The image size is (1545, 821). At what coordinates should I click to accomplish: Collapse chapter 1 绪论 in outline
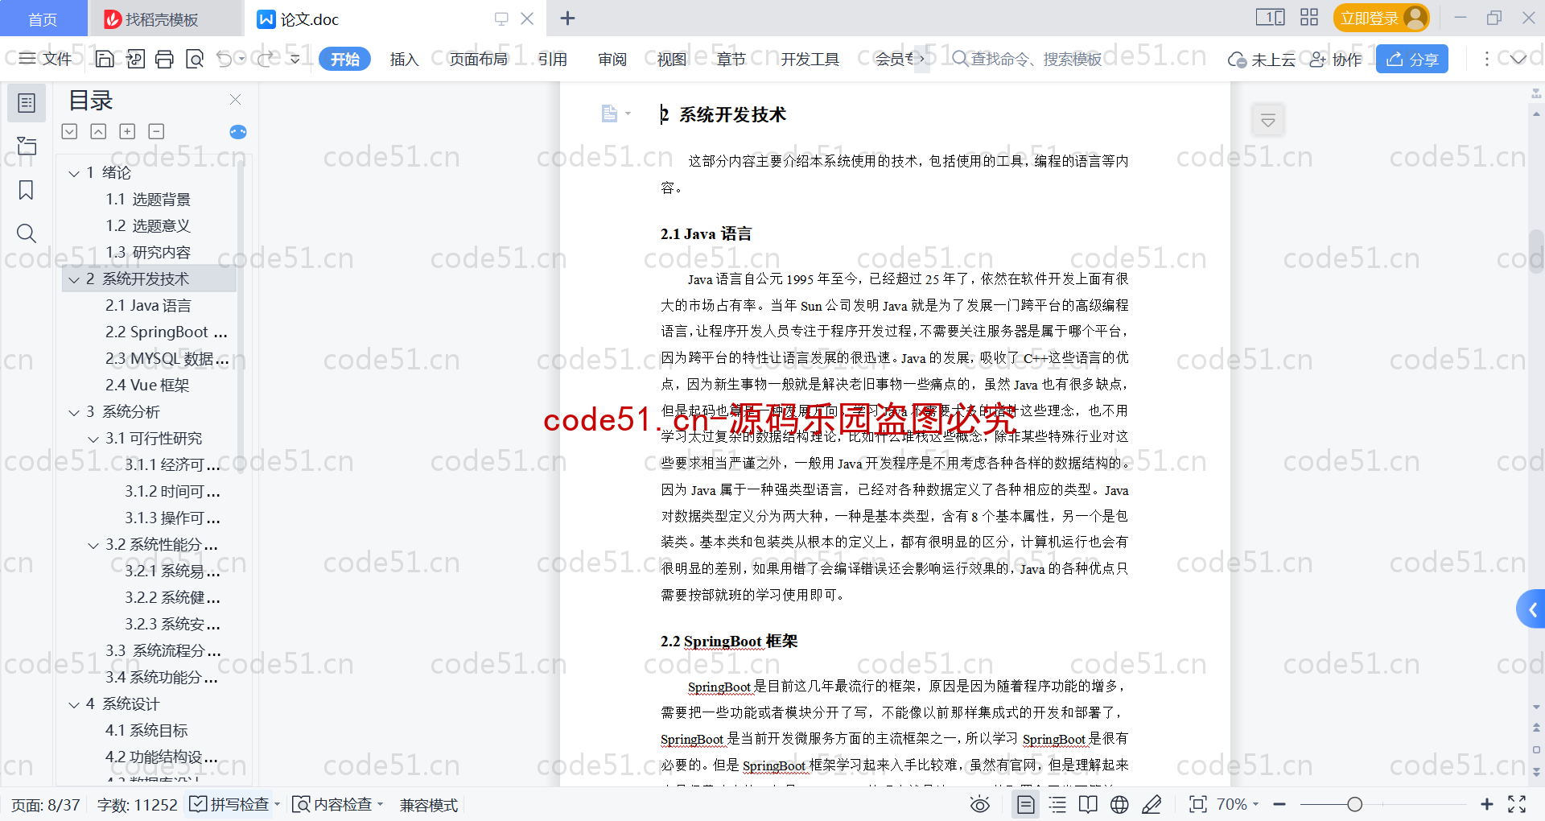coord(74,173)
